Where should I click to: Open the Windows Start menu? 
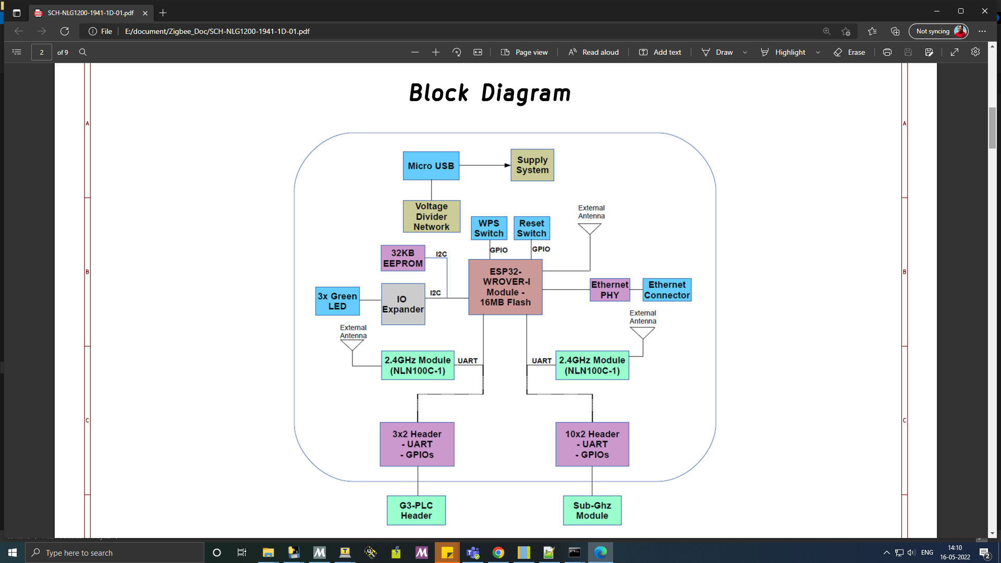[13, 553]
